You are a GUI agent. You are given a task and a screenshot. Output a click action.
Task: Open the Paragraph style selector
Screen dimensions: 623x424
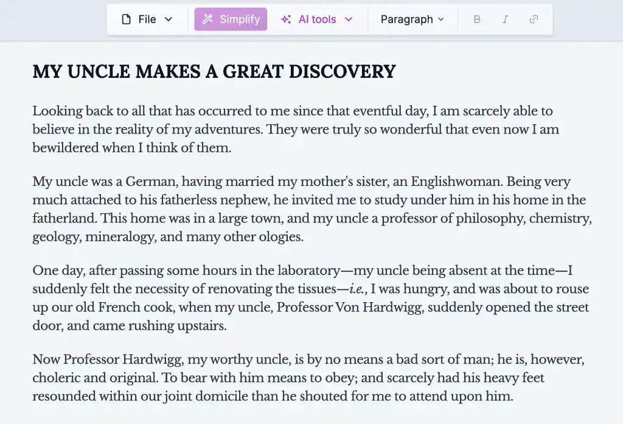click(x=412, y=19)
